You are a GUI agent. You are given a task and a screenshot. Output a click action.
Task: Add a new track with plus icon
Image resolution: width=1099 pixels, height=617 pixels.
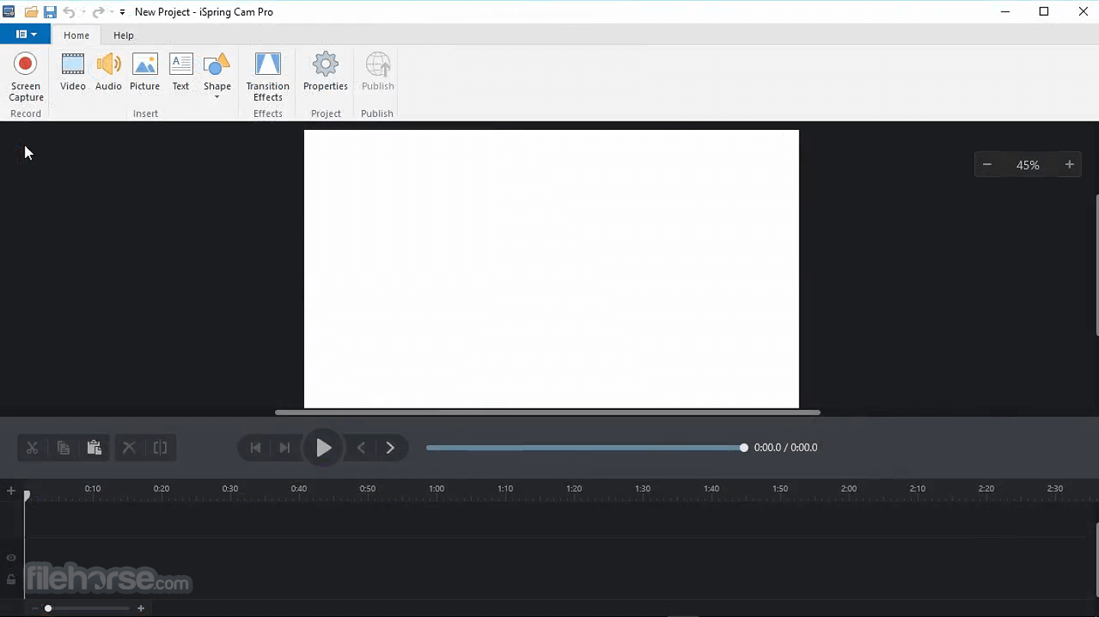pos(11,491)
